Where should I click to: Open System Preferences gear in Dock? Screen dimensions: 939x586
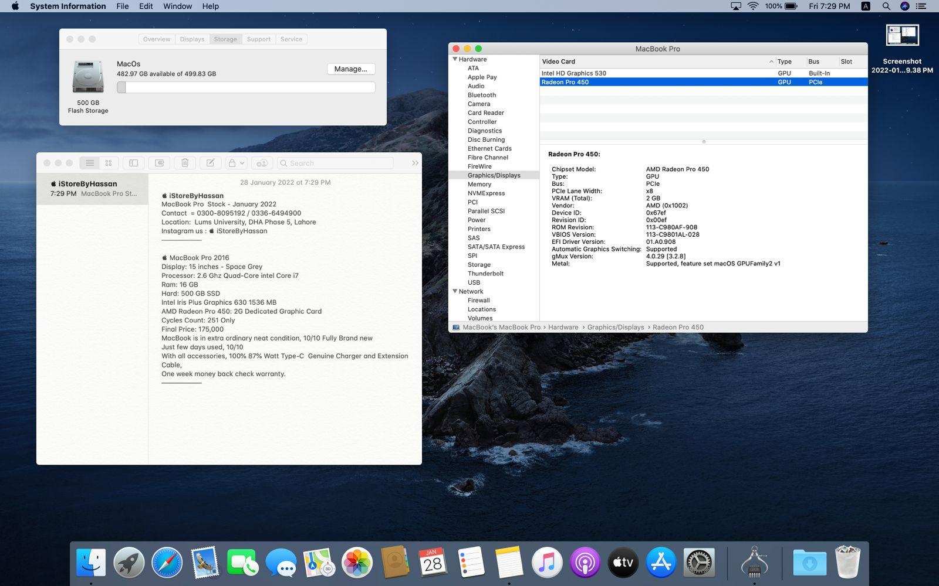click(x=699, y=563)
